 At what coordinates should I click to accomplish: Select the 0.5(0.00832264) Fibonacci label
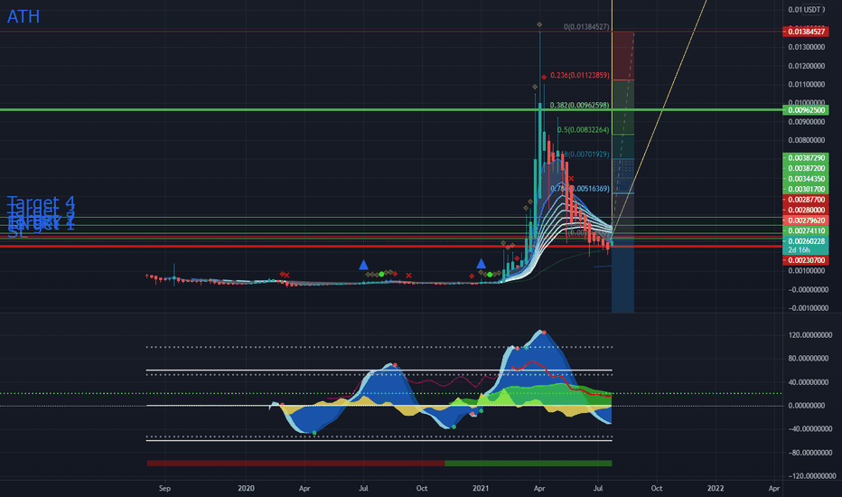584,130
